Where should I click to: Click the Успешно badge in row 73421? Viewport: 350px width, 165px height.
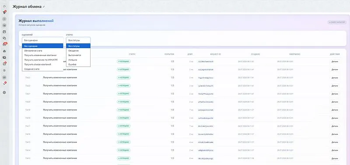pyautogui.click(x=124, y=94)
